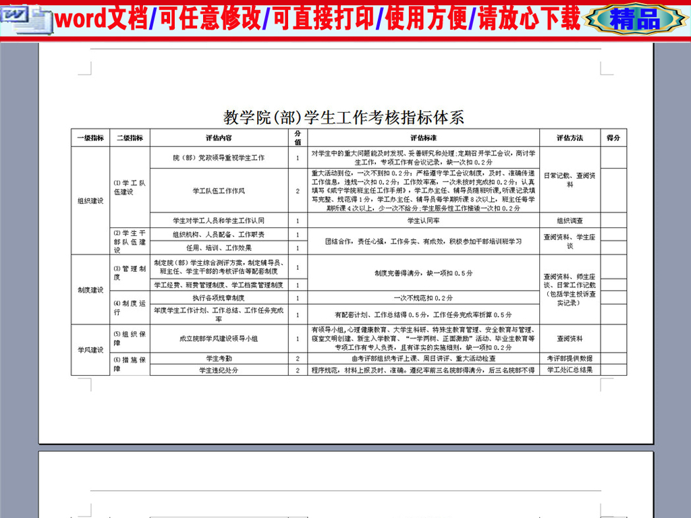Click 学生对学工人员和学生工作认同 cell
The height and width of the screenshot is (518, 691).
click(x=219, y=221)
